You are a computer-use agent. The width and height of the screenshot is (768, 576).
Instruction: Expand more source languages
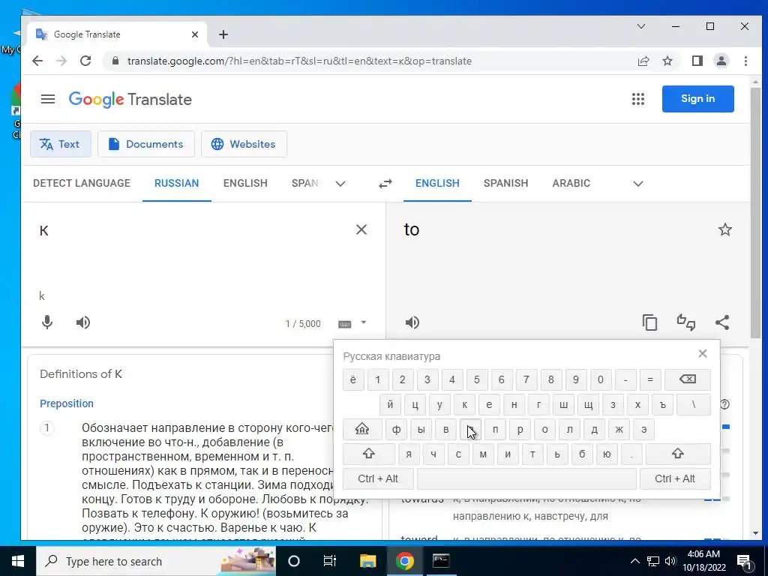coord(340,184)
